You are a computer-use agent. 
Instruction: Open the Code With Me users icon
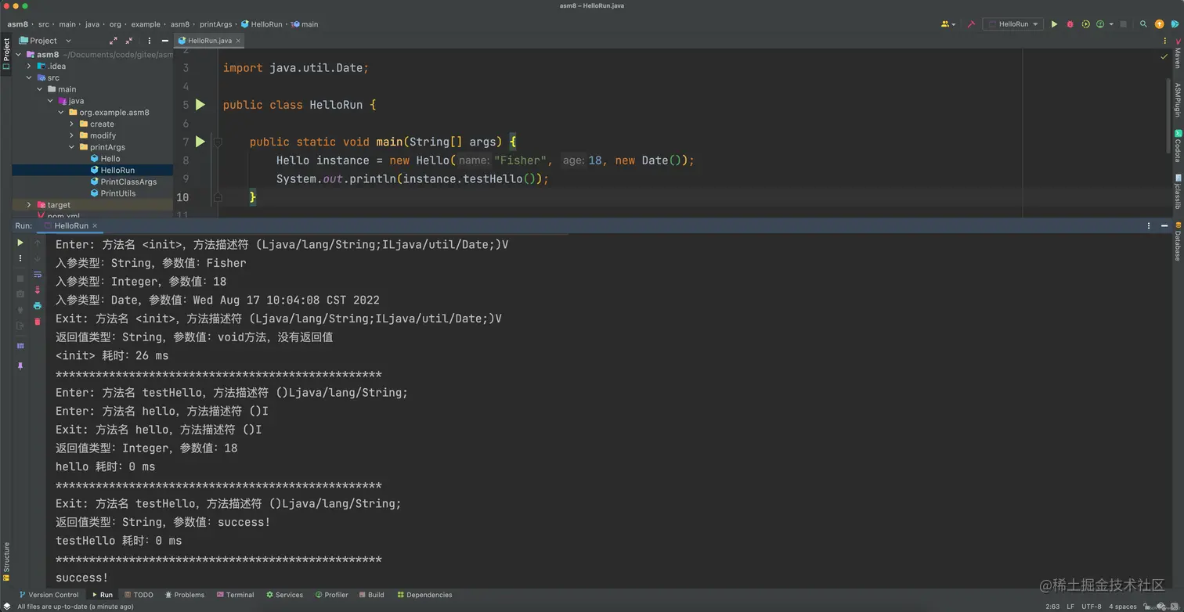[x=947, y=24]
